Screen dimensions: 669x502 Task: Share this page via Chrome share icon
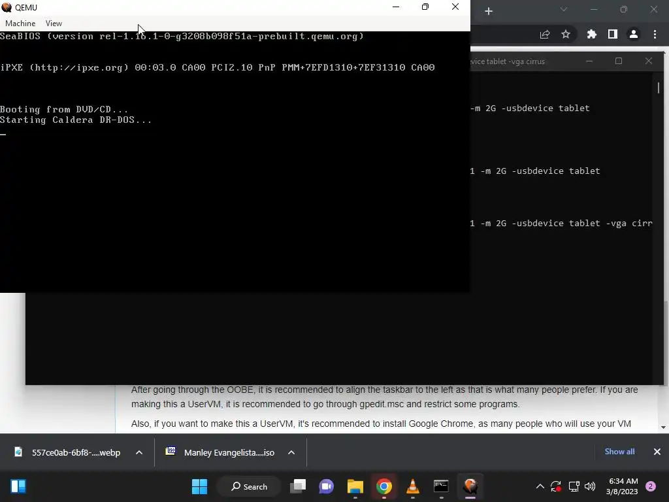coord(545,35)
